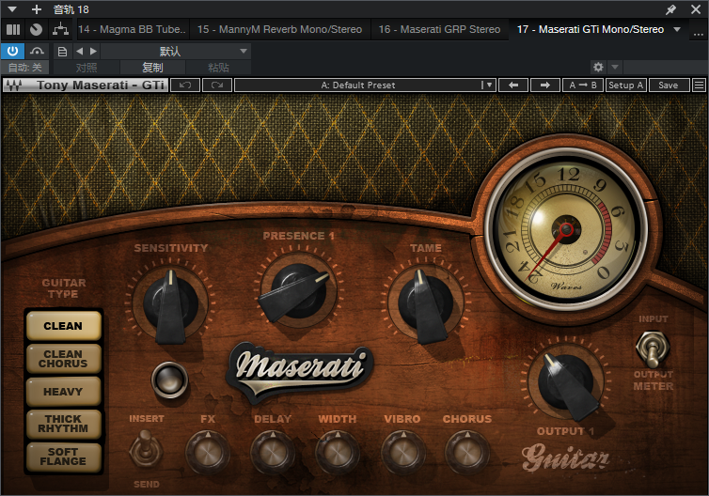
Task: Open the preset file page icon
Action: tap(62, 52)
